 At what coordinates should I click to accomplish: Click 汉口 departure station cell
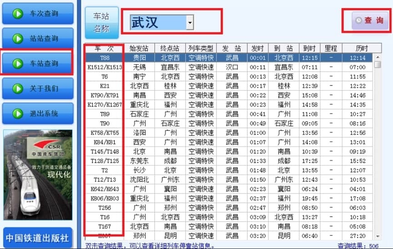point(232,67)
